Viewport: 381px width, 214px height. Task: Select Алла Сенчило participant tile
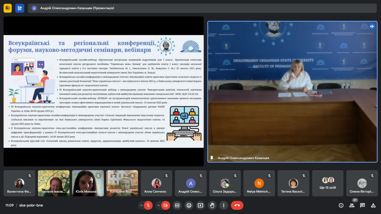coord(156,183)
